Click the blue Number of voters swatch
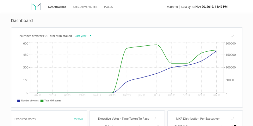The height and width of the screenshot is (126, 253). pos(19,101)
